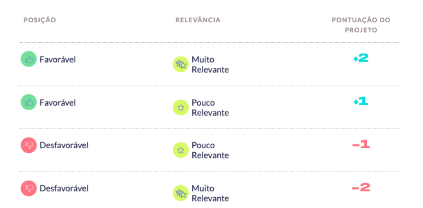Click the +1 project score

(x=361, y=101)
